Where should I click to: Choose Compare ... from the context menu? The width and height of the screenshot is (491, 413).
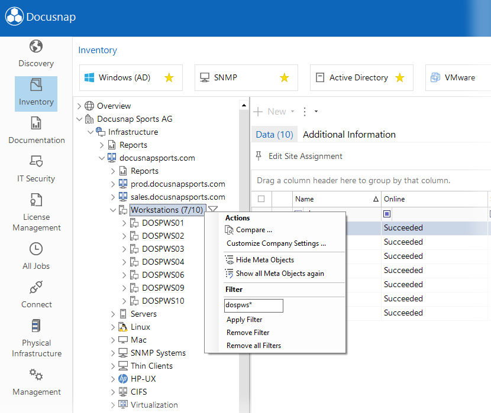point(254,230)
